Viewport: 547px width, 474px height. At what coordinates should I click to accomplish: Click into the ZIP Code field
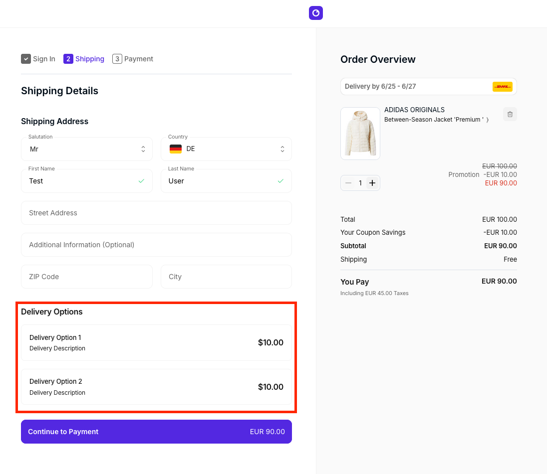click(x=87, y=277)
